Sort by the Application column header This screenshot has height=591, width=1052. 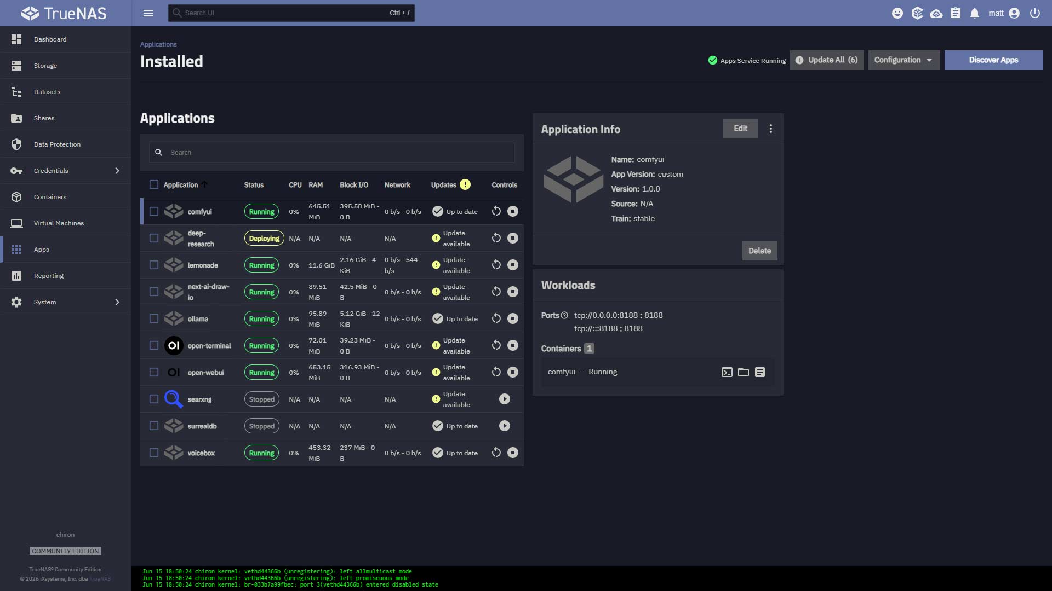click(x=181, y=185)
